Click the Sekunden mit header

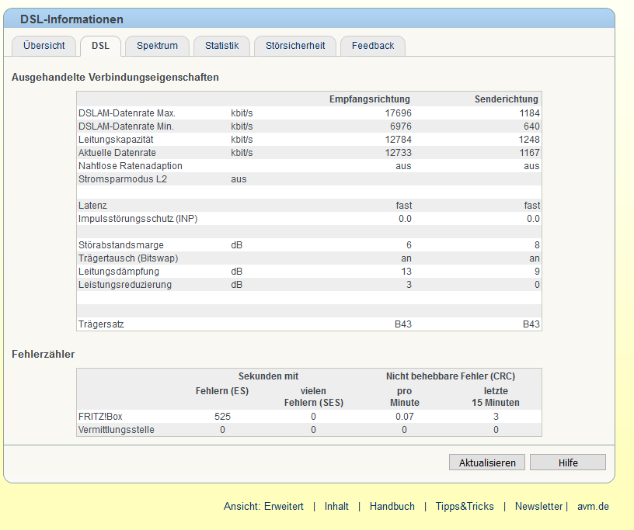pyautogui.click(x=268, y=376)
